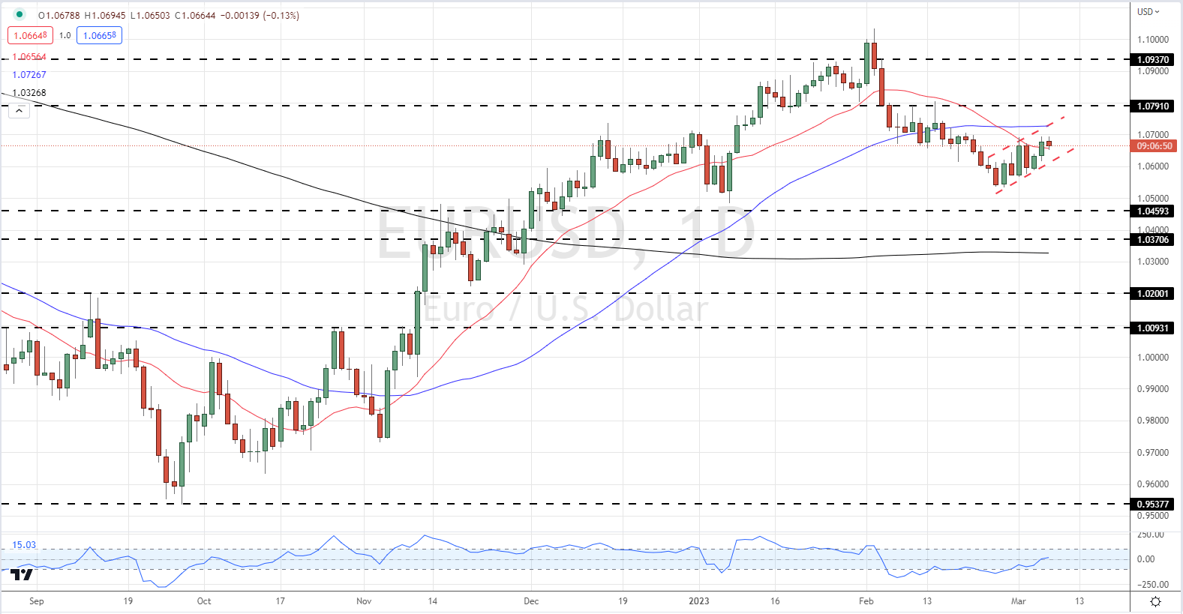Click the TradingView logo

point(22,575)
